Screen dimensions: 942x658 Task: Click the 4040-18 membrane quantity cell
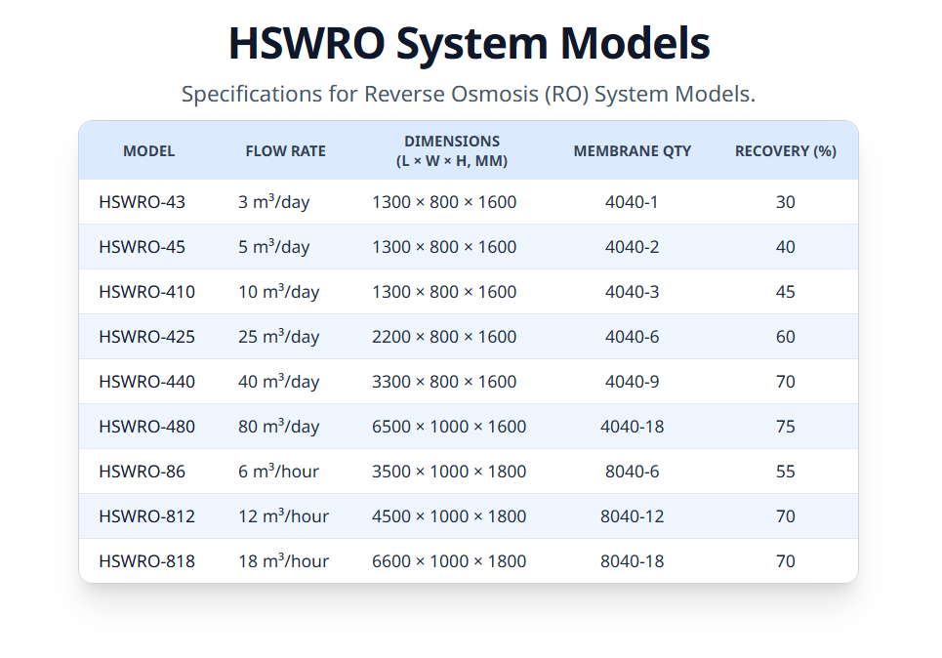tap(632, 427)
